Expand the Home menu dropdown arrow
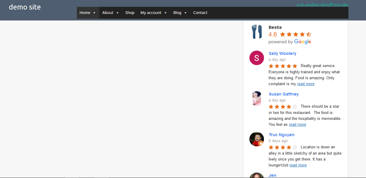 (x=94, y=13)
